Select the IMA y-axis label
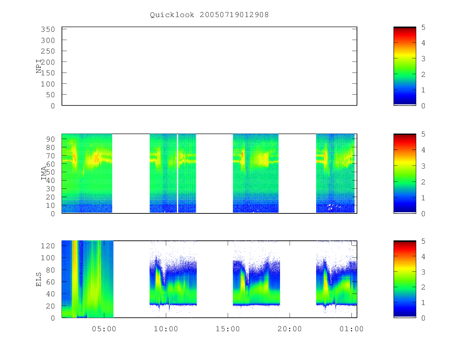 click(x=44, y=174)
